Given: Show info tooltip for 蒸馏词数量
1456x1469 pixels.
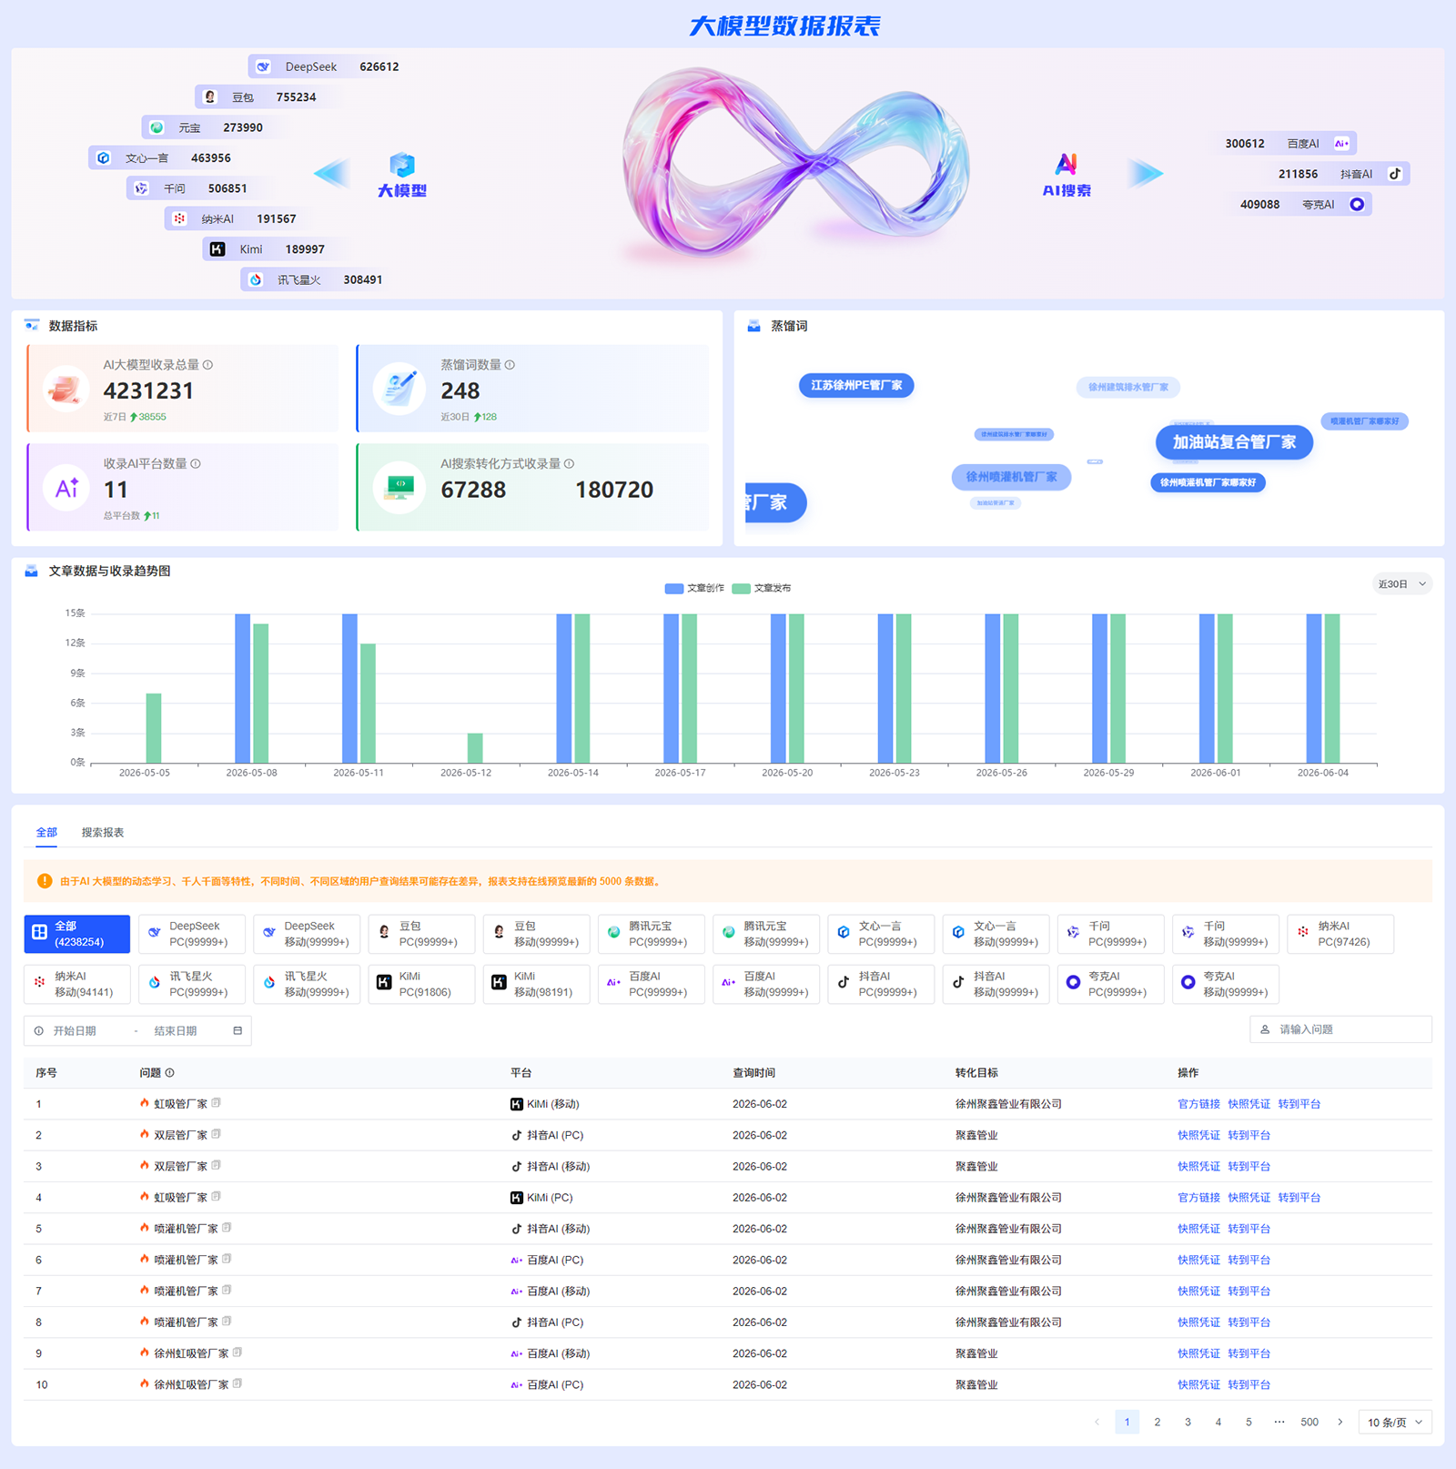Looking at the screenshot, I should (x=510, y=365).
